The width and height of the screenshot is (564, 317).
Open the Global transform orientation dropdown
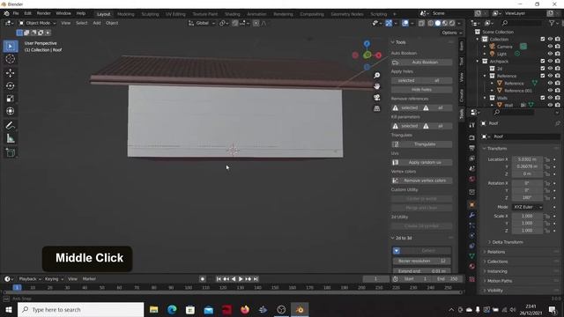click(202, 23)
